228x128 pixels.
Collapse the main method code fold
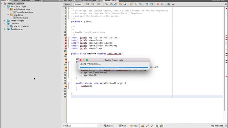pyautogui.click(x=68, y=83)
